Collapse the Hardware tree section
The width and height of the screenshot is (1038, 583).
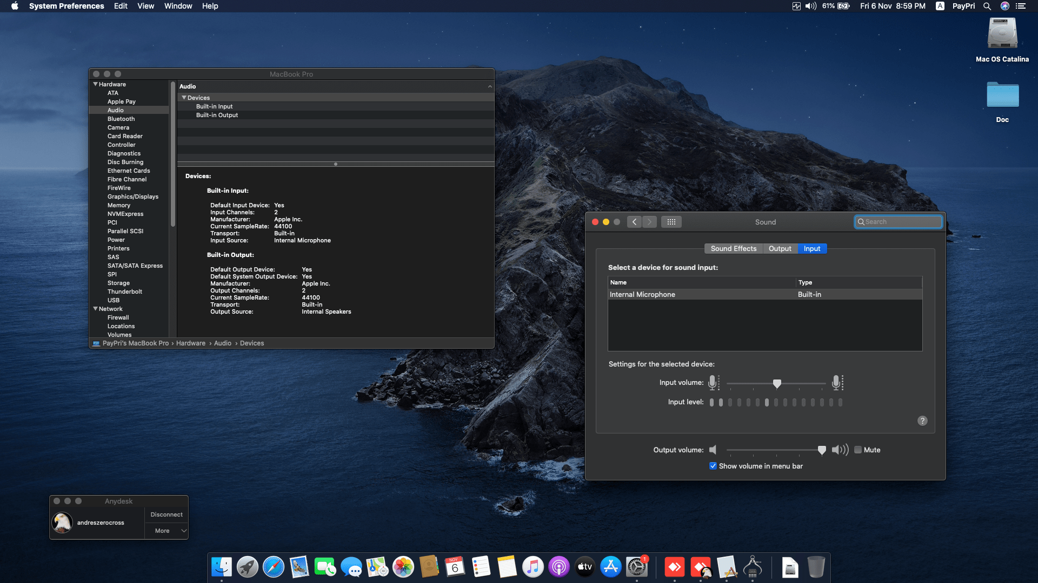pyautogui.click(x=96, y=84)
